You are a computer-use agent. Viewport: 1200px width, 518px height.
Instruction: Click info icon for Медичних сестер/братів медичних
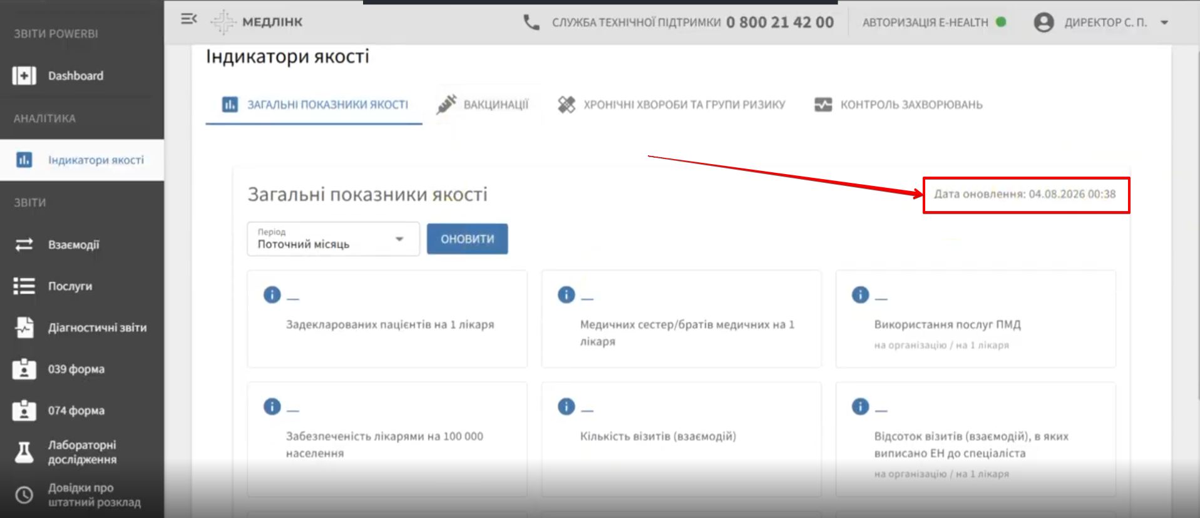point(566,294)
